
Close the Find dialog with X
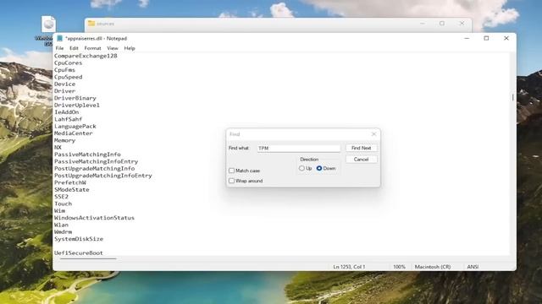pos(373,134)
